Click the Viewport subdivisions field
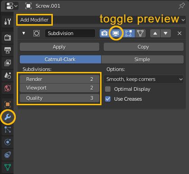189x174 pixels. coord(60,88)
